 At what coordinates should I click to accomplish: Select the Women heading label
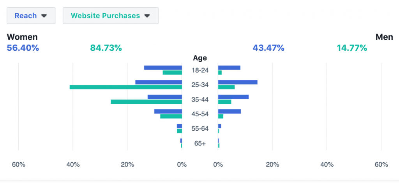[22, 37]
